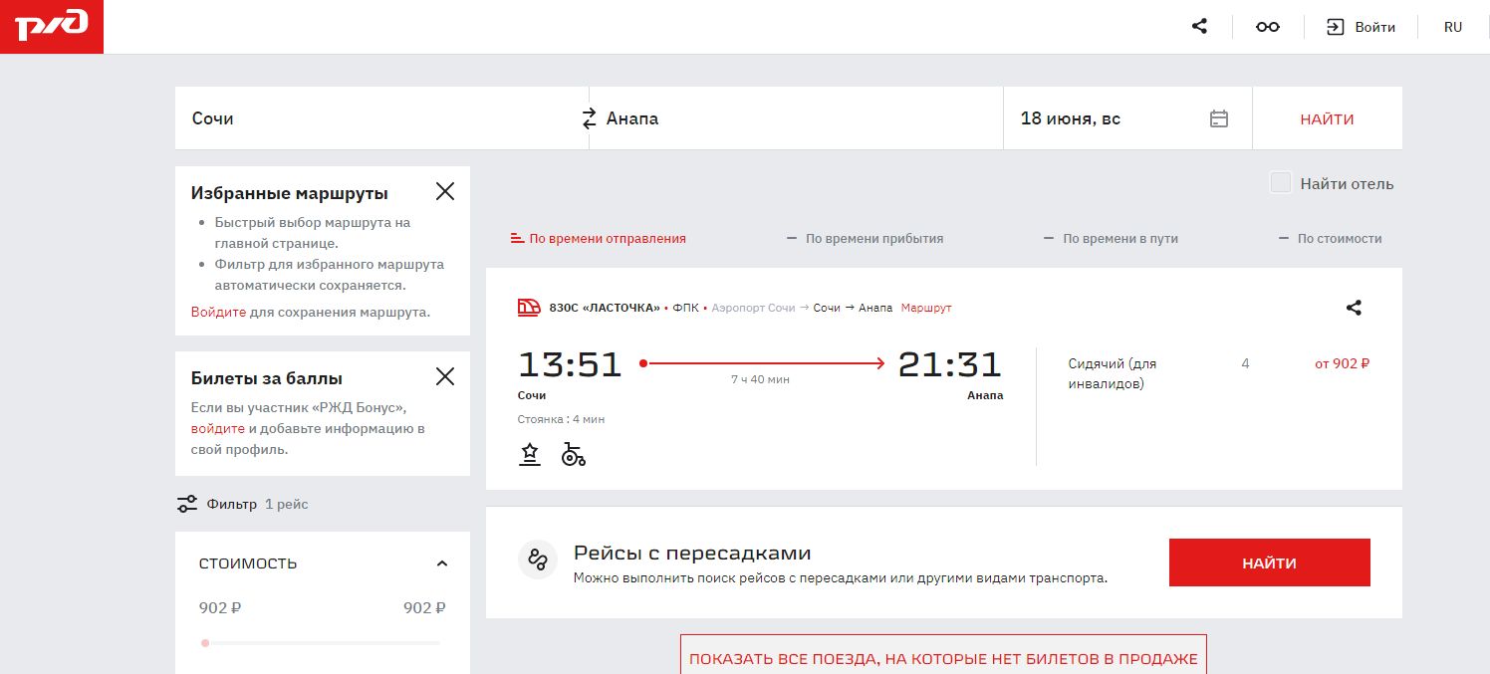Screen dimensions: 1490x674
Task: Click the share icon on the train card
Action: 1353,308
